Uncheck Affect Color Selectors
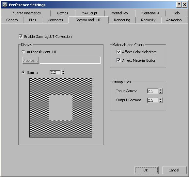Screen dimensions: 189x177 click(x=118, y=52)
